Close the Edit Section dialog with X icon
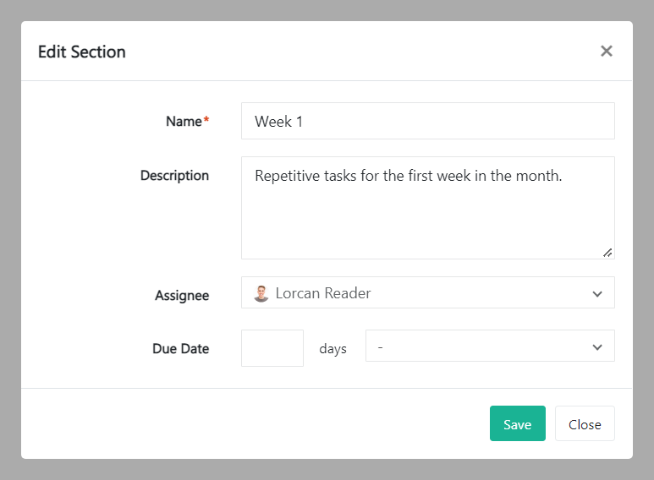The height and width of the screenshot is (480, 654). point(606,51)
